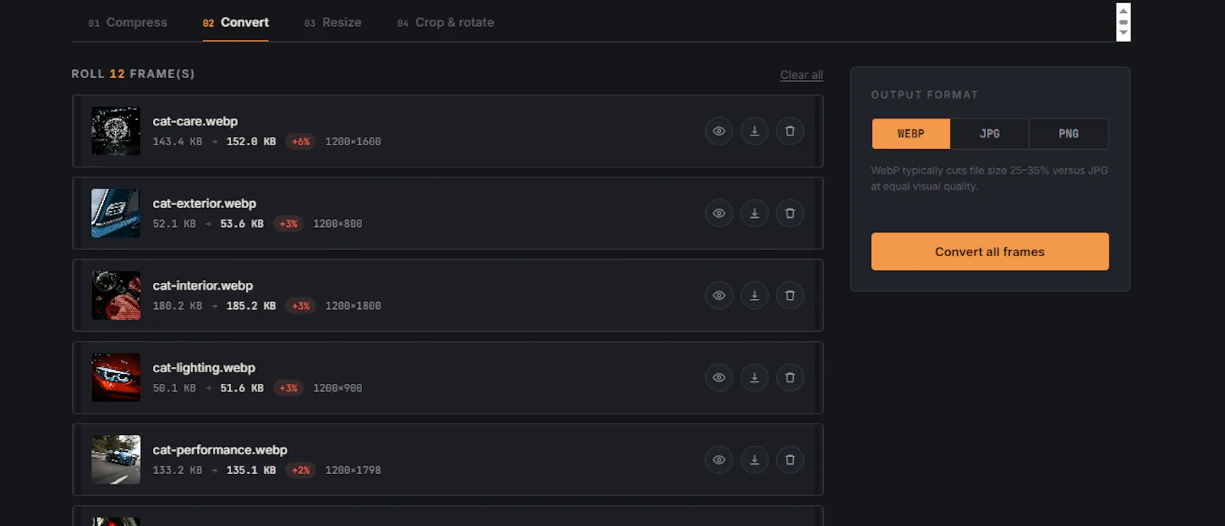The image size is (1225, 526).
Task: Click the Clear all link
Action: click(802, 75)
